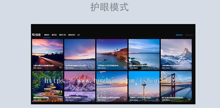Open the 最喜欢的 tab

click(72, 35)
